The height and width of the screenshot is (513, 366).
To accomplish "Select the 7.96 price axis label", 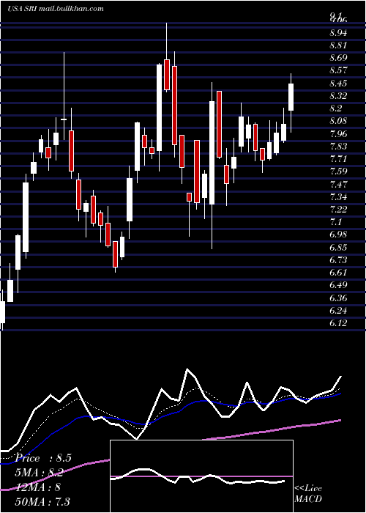I will 338,134.
